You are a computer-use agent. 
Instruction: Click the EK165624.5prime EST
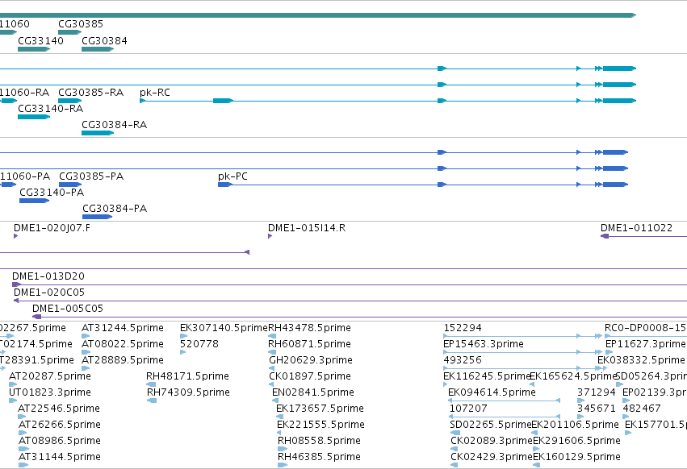pyautogui.click(x=532, y=384)
